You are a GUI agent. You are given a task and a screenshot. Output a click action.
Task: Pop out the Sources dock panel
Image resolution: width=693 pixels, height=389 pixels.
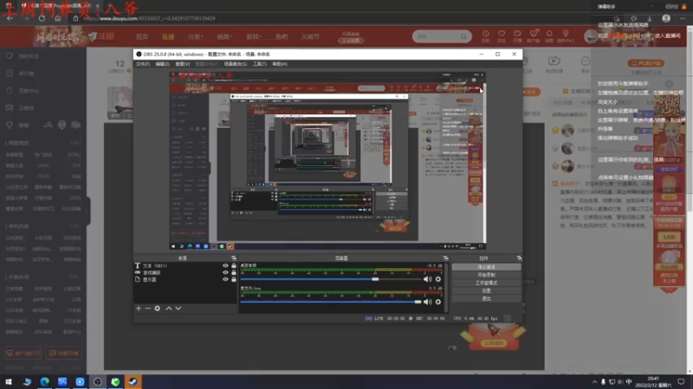click(x=234, y=258)
